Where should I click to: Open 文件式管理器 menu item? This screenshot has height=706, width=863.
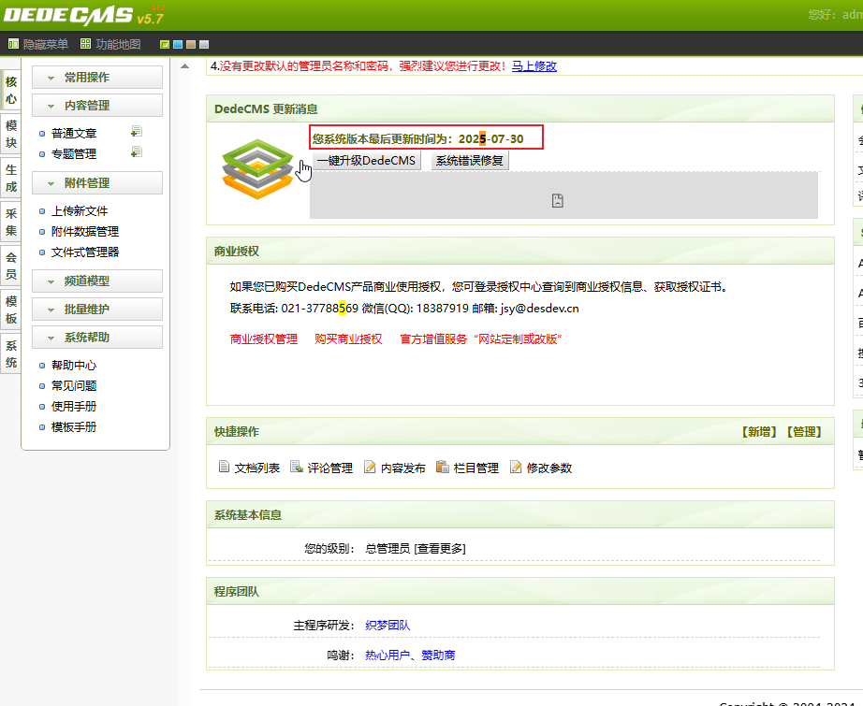[x=85, y=252]
